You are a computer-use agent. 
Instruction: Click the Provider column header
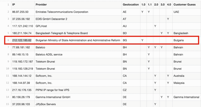(78, 5)
